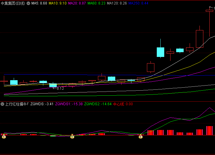Select the MA5: 8.68 label

tap(39, 3)
